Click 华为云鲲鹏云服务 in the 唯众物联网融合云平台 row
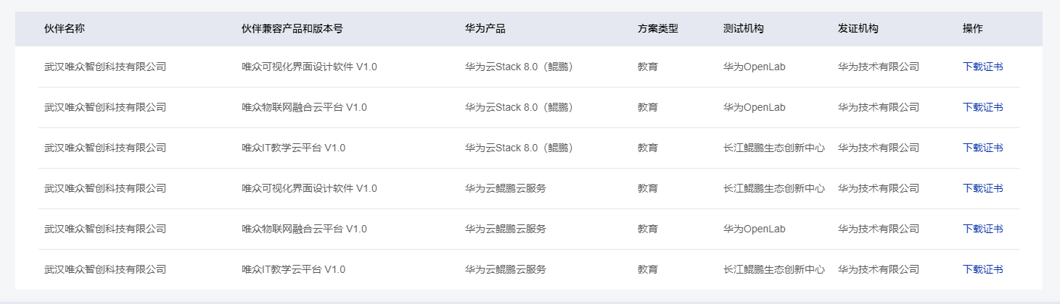Viewport: 1060px width, 304px height. (x=506, y=229)
